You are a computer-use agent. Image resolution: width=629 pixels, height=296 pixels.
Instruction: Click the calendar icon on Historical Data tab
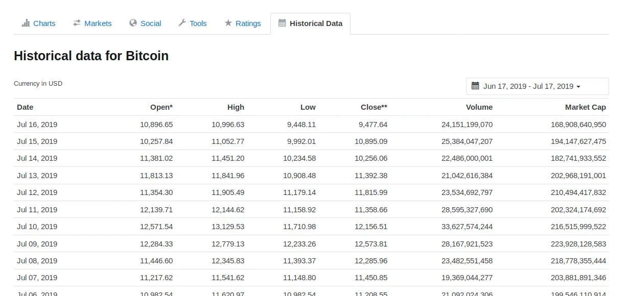coord(282,23)
